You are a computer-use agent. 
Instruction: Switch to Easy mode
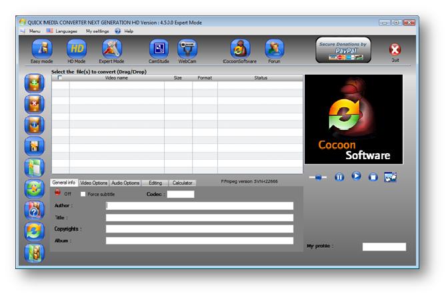pyautogui.click(x=42, y=49)
